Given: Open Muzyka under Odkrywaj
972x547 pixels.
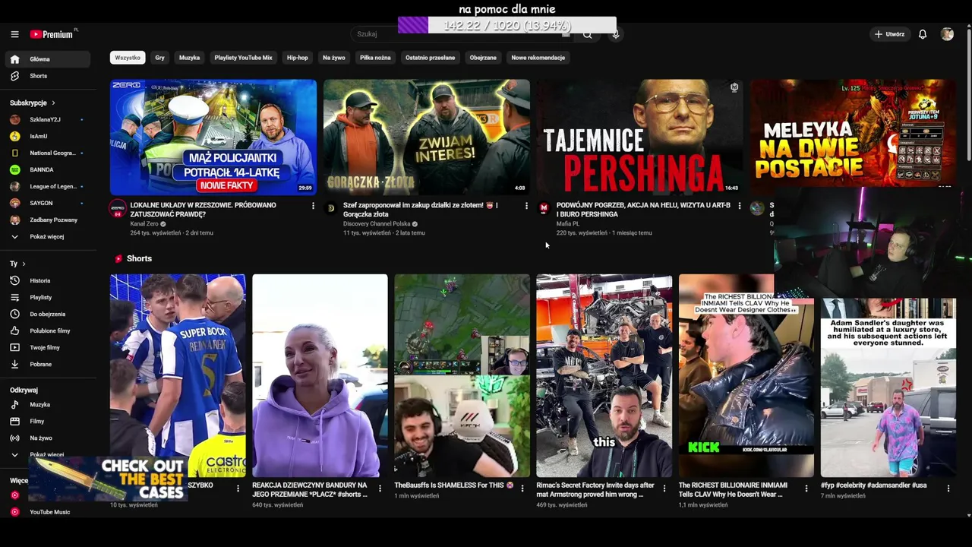Looking at the screenshot, I should pos(47,404).
